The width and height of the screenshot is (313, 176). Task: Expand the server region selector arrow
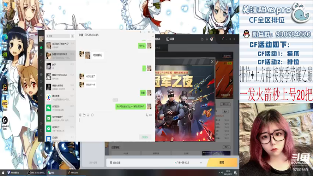[201, 163]
